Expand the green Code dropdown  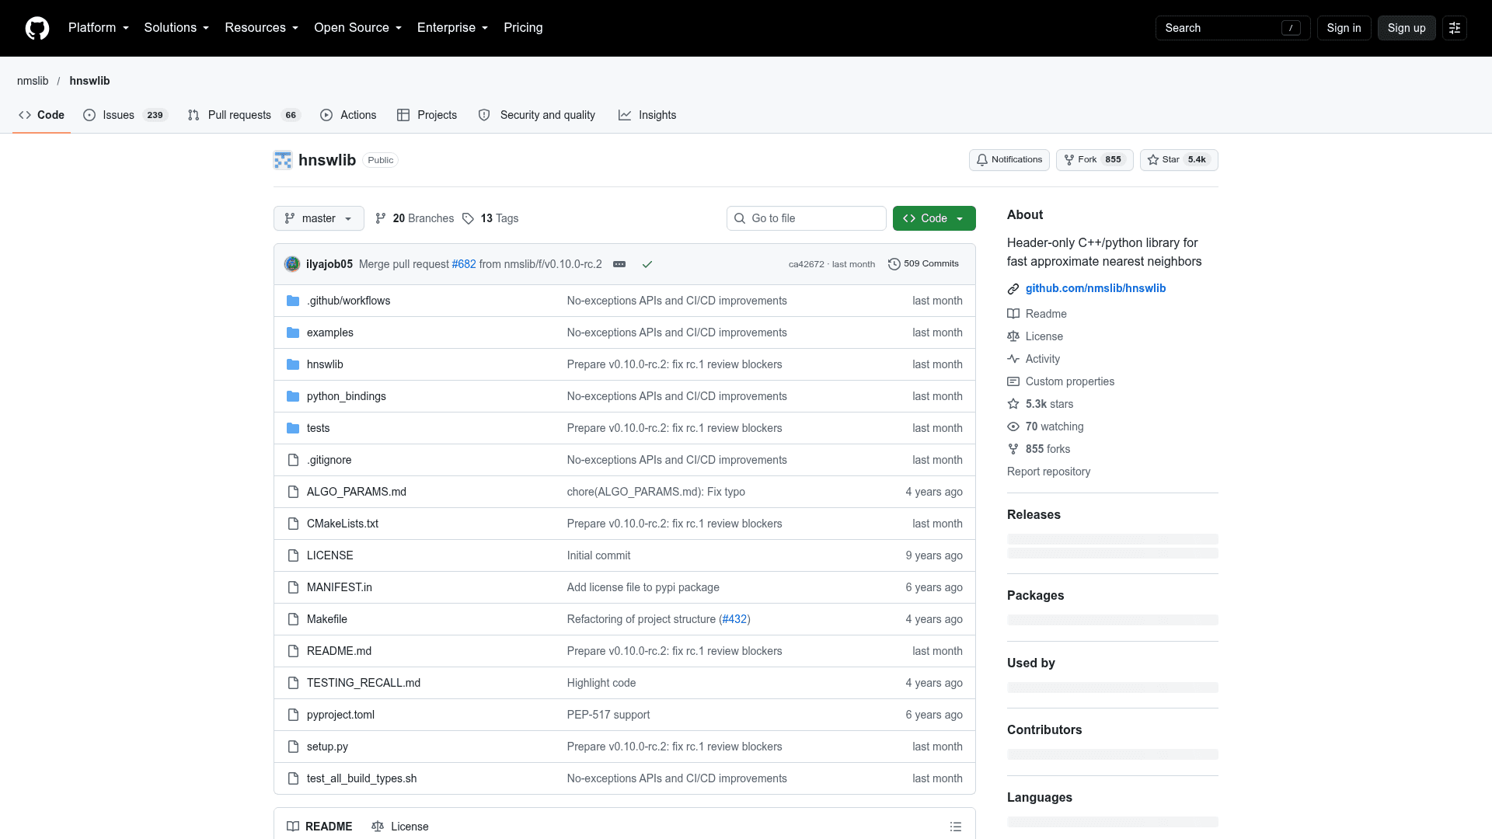click(x=934, y=218)
